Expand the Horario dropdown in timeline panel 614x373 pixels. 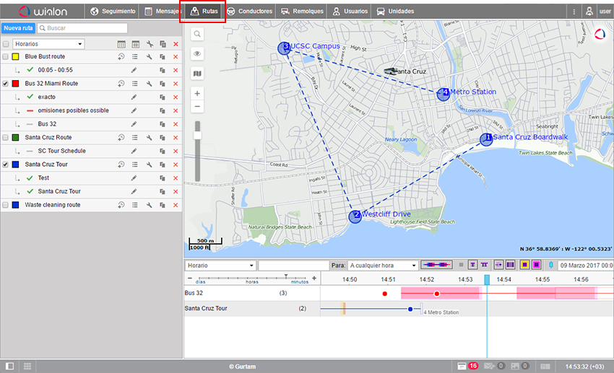click(220, 266)
